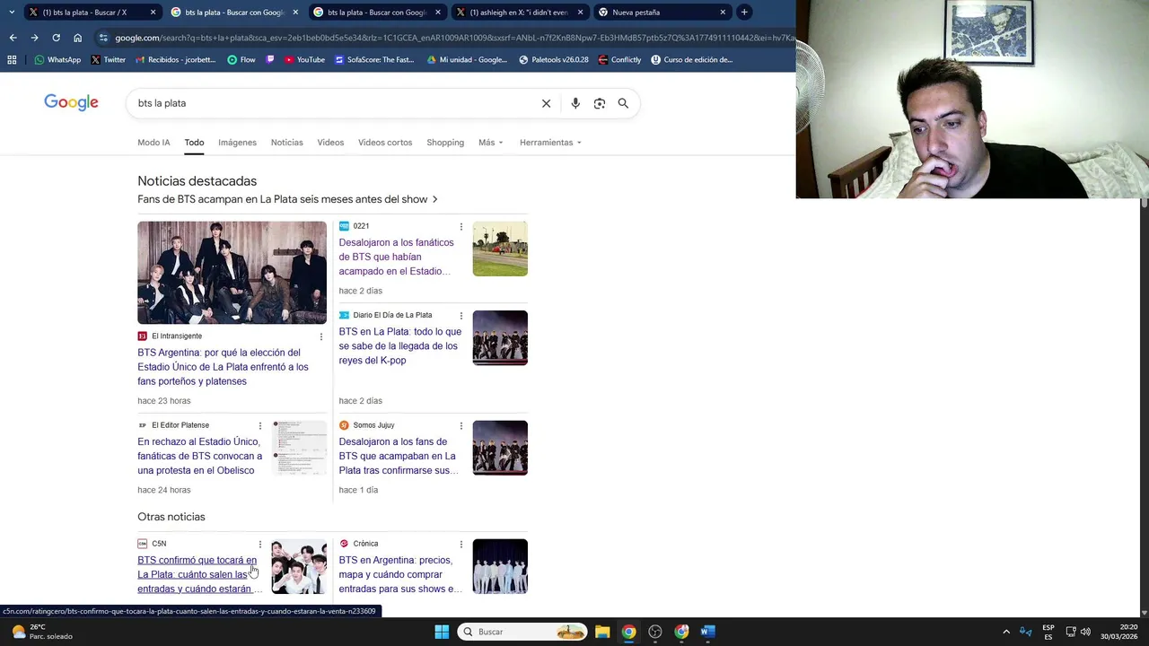Expand the Fans de BTS acampan headline chevron

[435, 199]
